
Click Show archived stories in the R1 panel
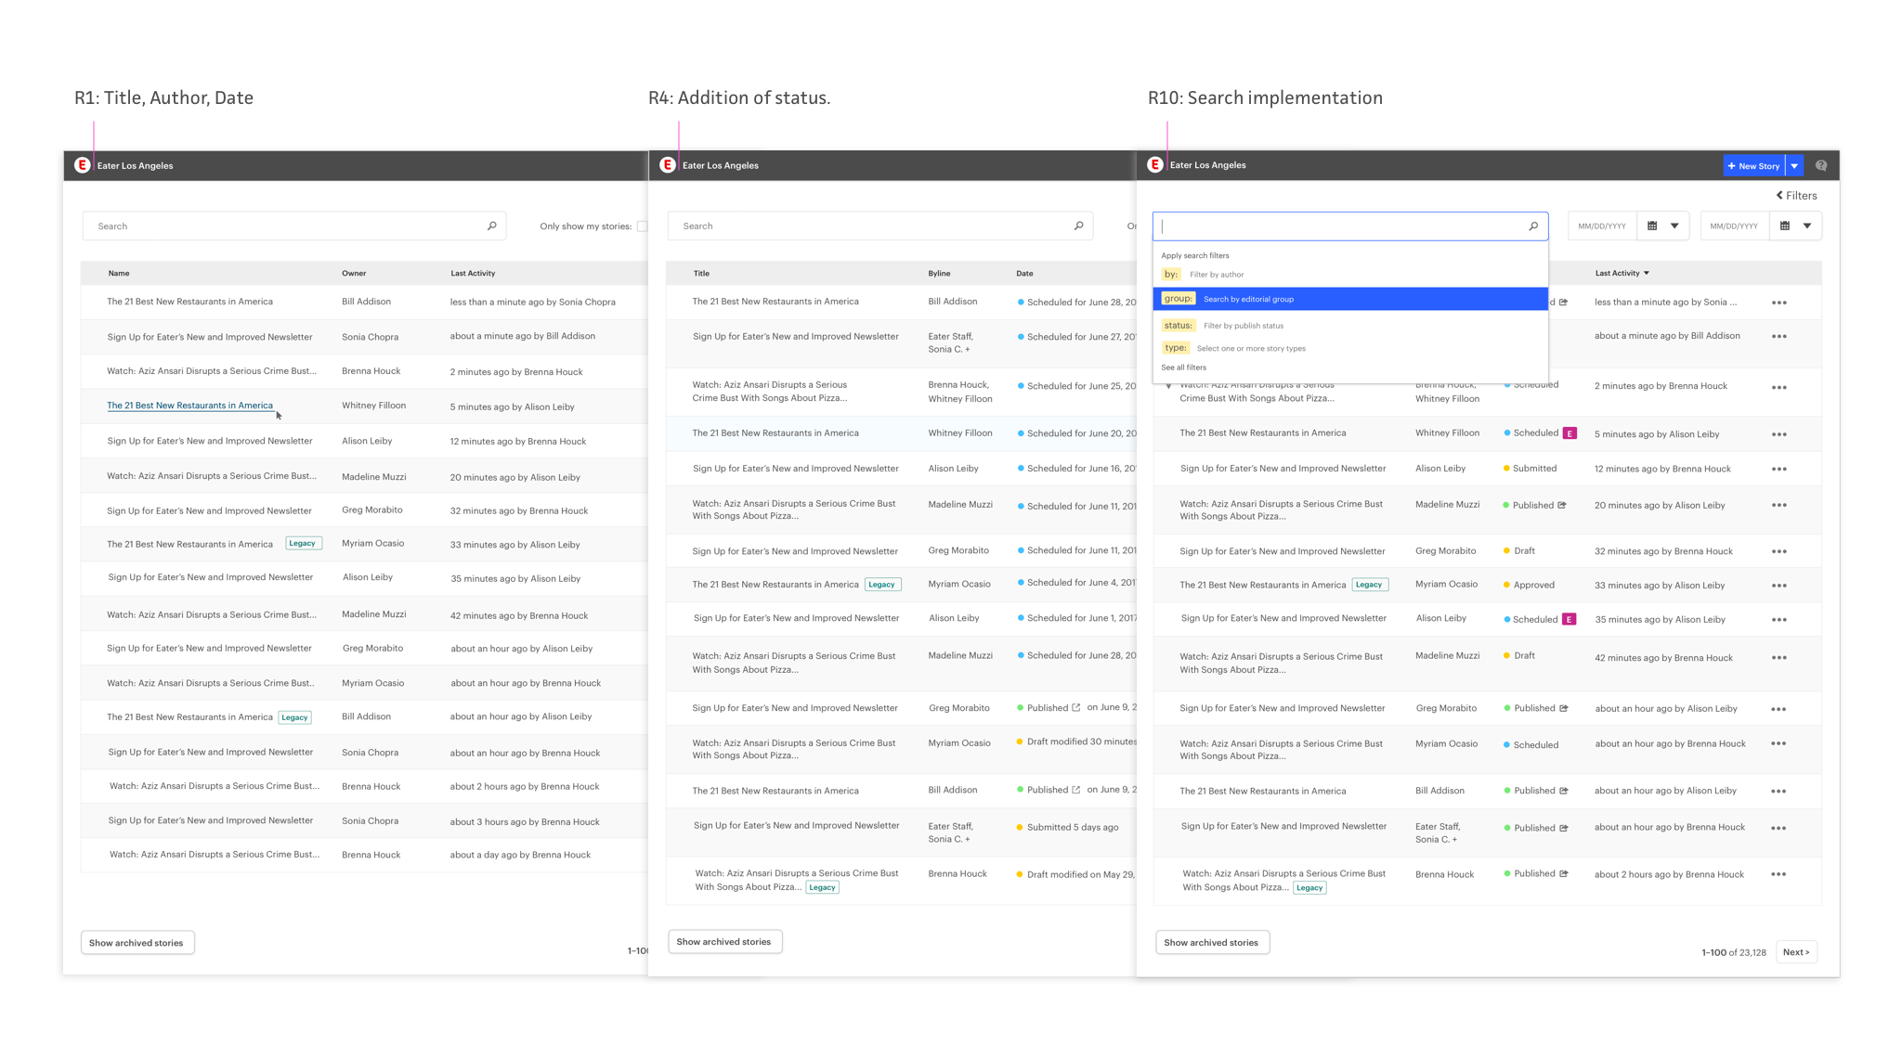click(137, 943)
